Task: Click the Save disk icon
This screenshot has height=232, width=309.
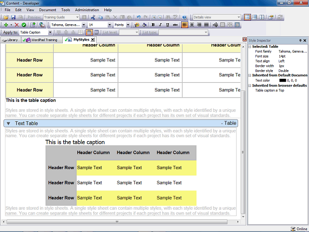Action: (13, 17)
